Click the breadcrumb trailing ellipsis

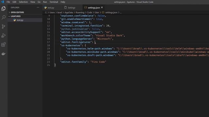pos(121,12)
